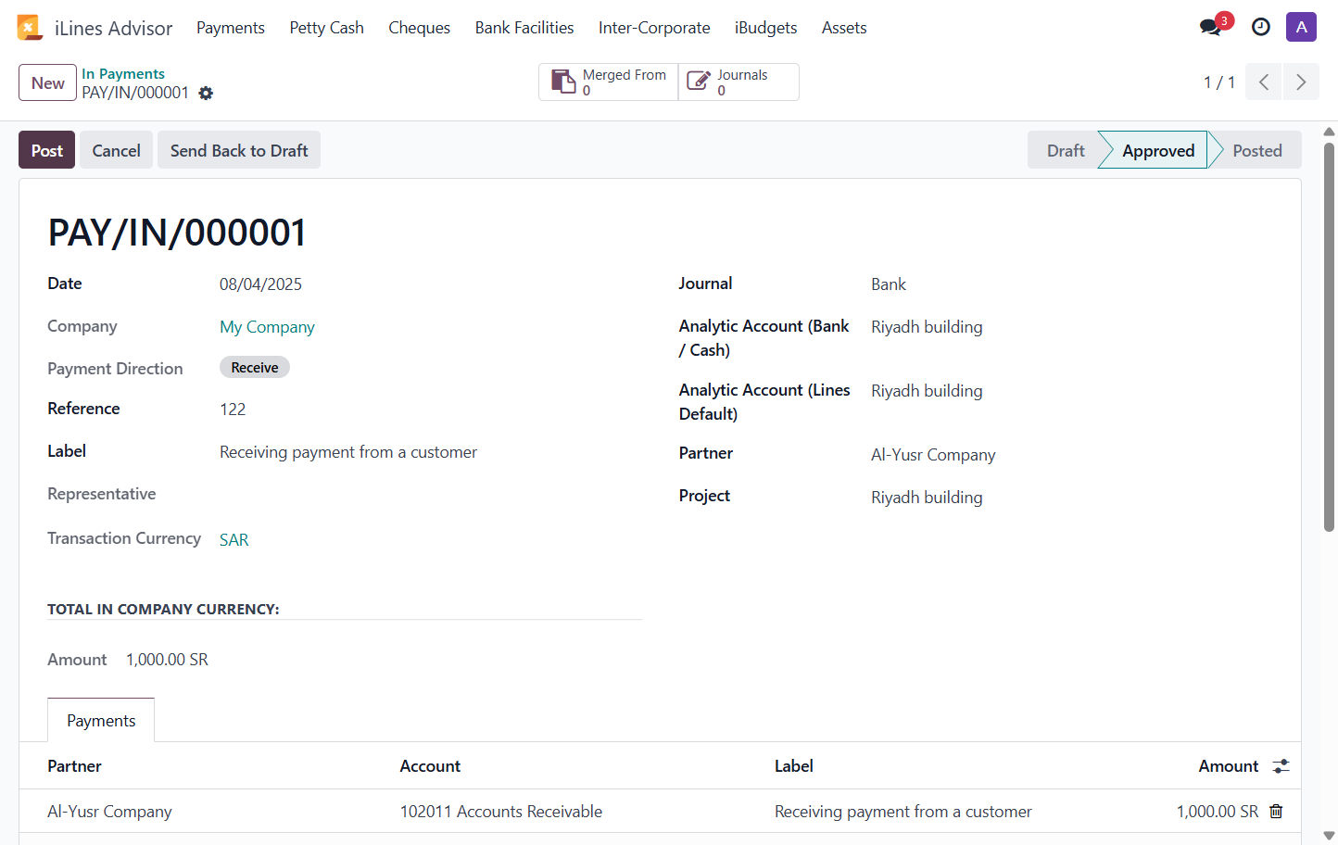Open the messages chat icon with badge
The width and height of the screenshot is (1338, 845).
[x=1210, y=27]
